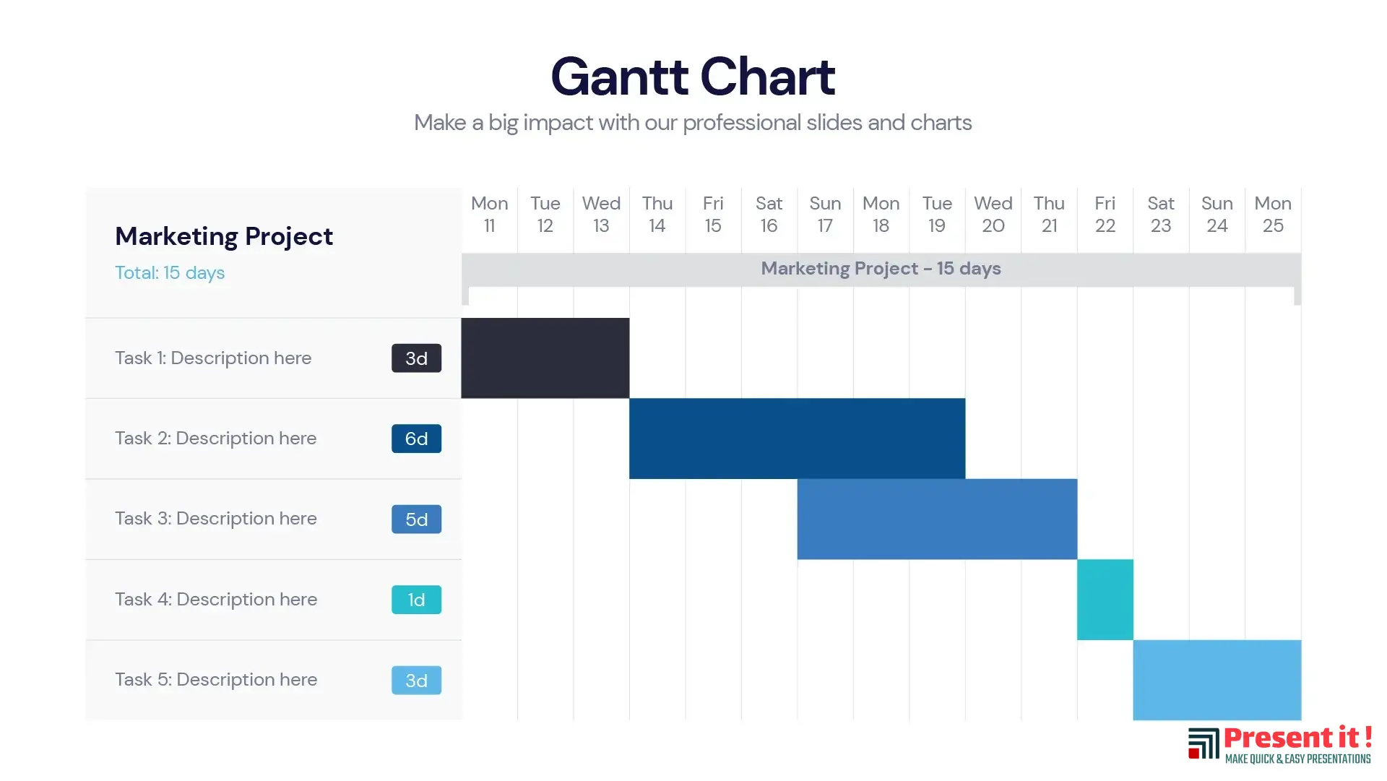Select the blue 5d duration badge
This screenshot has width=1387, height=781.
[416, 519]
